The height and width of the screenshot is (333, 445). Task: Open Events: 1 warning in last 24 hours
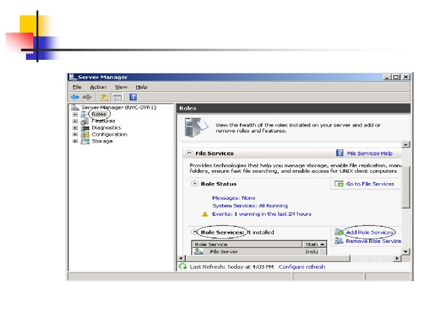point(261,214)
